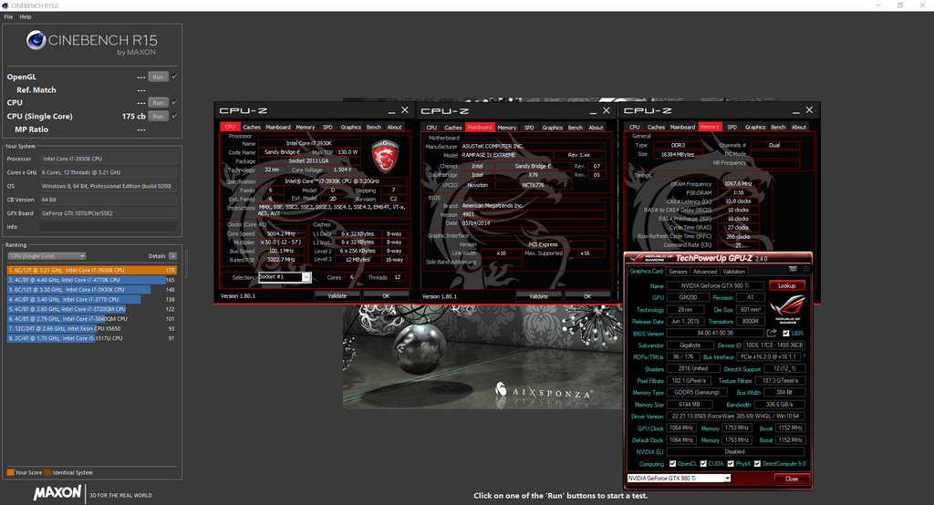Open the About tab in the Mainboard CPU-Z window

596,128
